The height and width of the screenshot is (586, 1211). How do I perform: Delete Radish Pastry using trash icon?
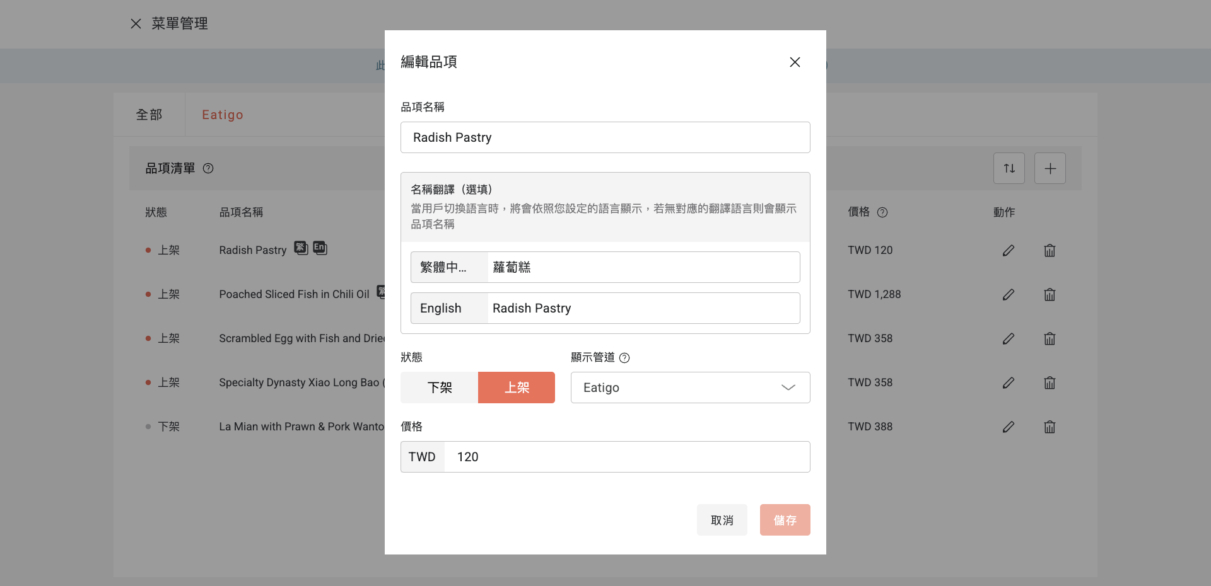pos(1049,250)
